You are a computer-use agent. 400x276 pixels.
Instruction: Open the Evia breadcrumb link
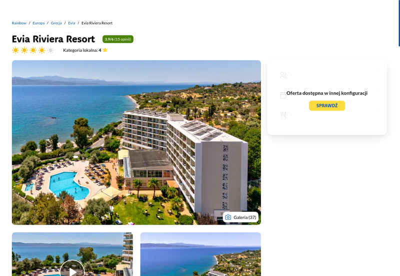(71, 23)
